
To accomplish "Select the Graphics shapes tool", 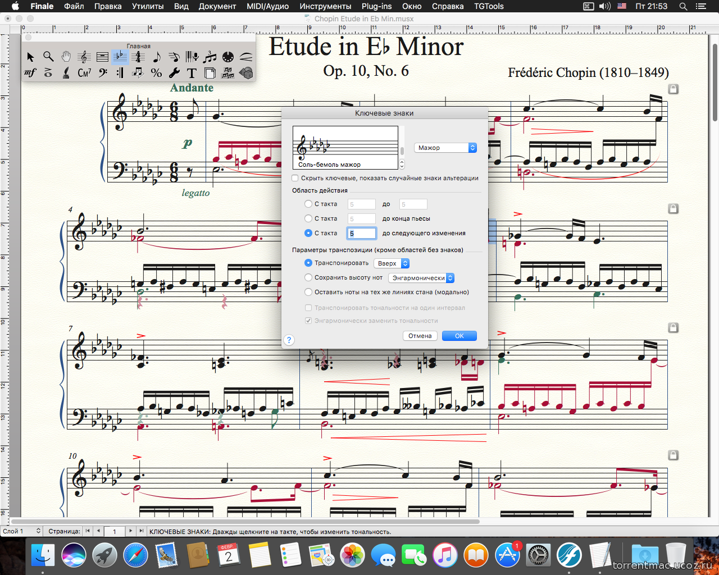I will tap(246, 72).
